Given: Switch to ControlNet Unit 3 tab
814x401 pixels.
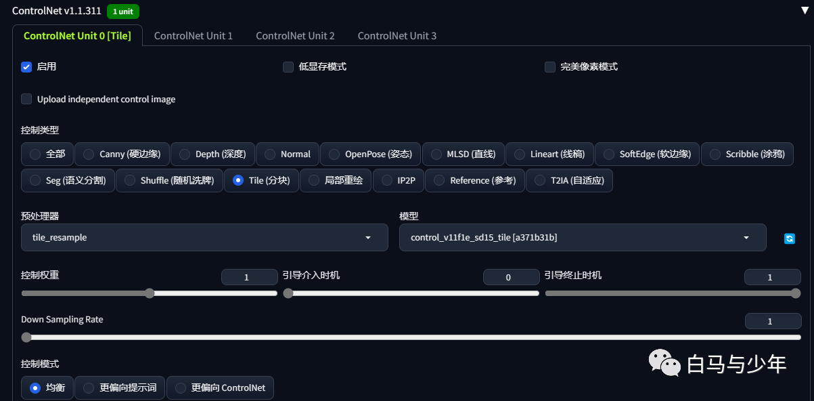Looking at the screenshot, I should click(x=397, y=36).
